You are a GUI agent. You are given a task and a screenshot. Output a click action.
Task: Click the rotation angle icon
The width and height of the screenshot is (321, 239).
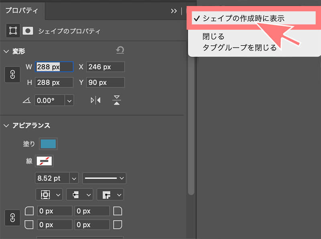tap(26, 100)
